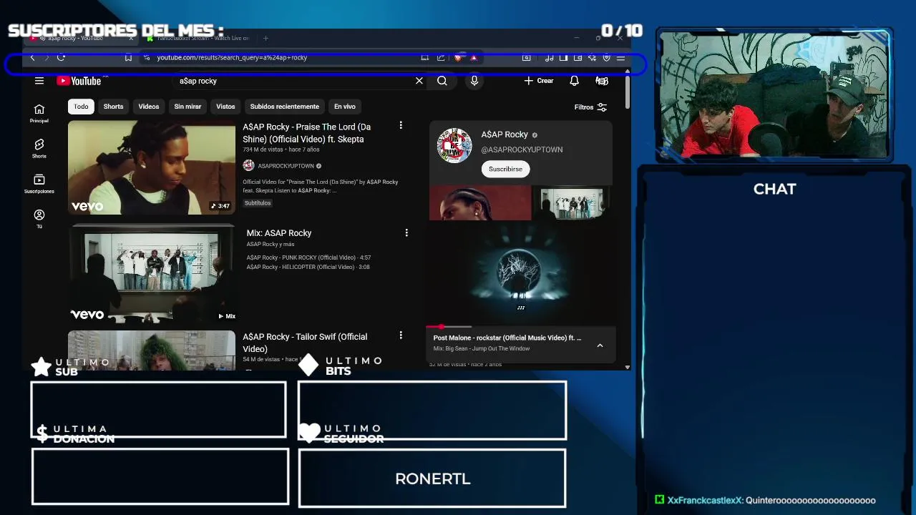Go to Principal in the sidebar
Image resolution: width=916 pixels, height=515 pixels.
click(39, 113)
